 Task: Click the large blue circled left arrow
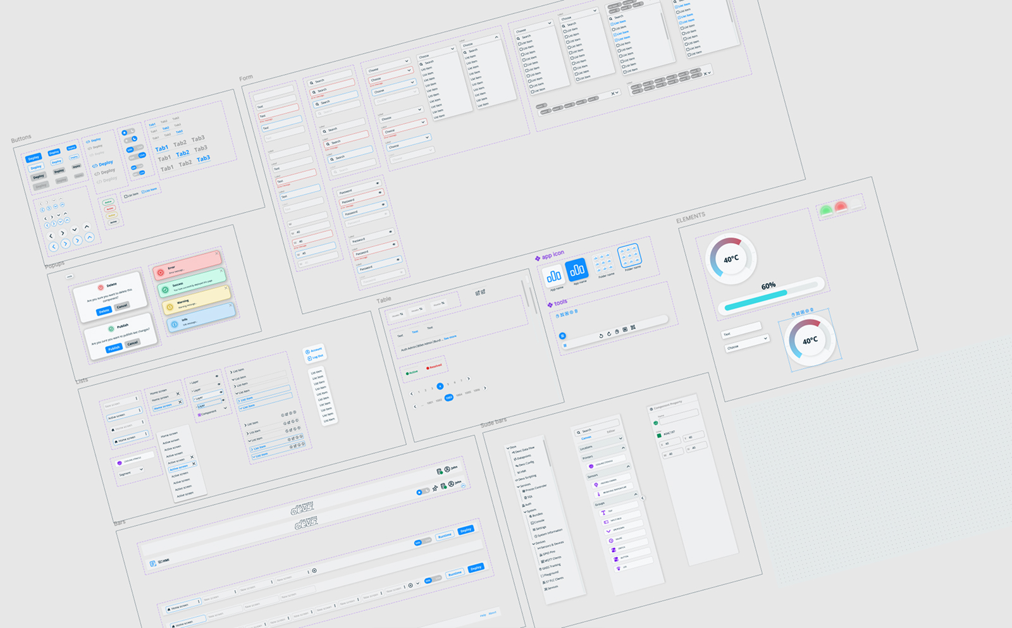pos(53,247)
